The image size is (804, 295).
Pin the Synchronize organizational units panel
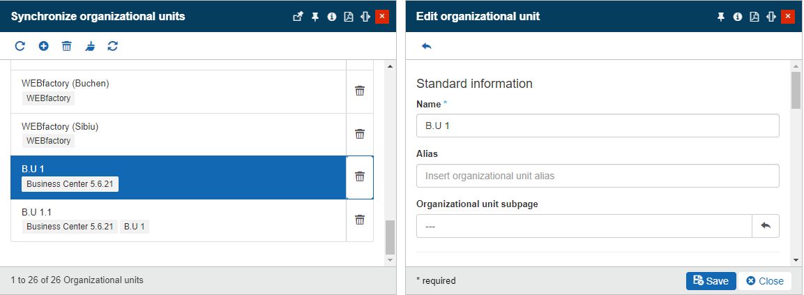tap(315, 17)
